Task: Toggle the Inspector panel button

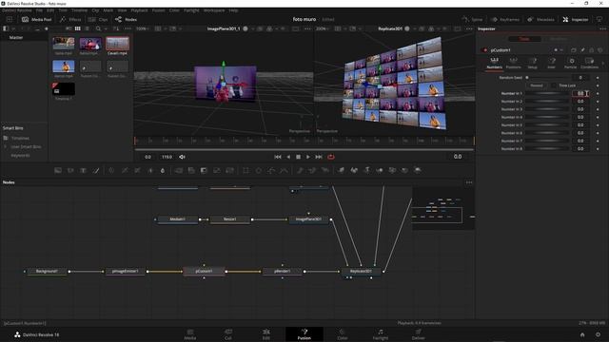Action: point(575,19)
